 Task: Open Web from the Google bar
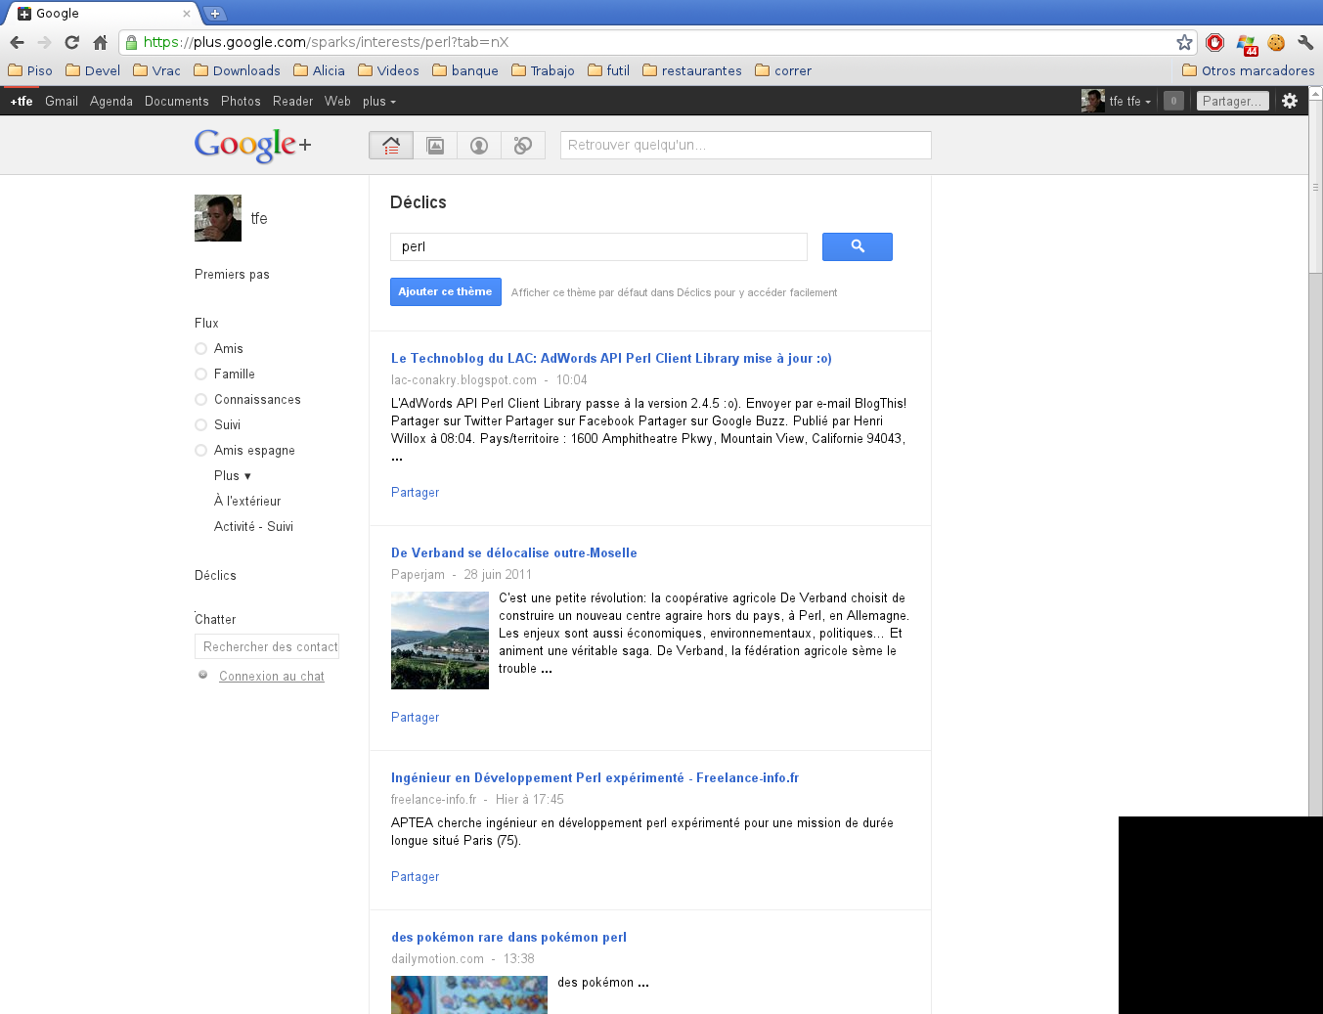pos(337,102)
